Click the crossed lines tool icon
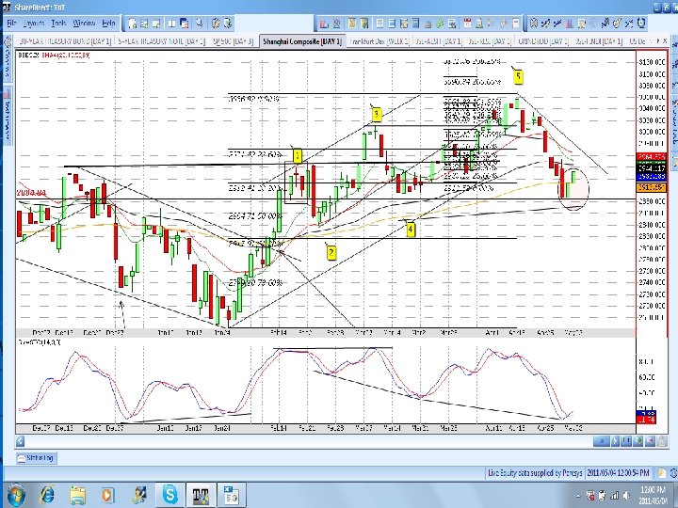The height and width of the screenshot is (508, 678). point(629,24)
